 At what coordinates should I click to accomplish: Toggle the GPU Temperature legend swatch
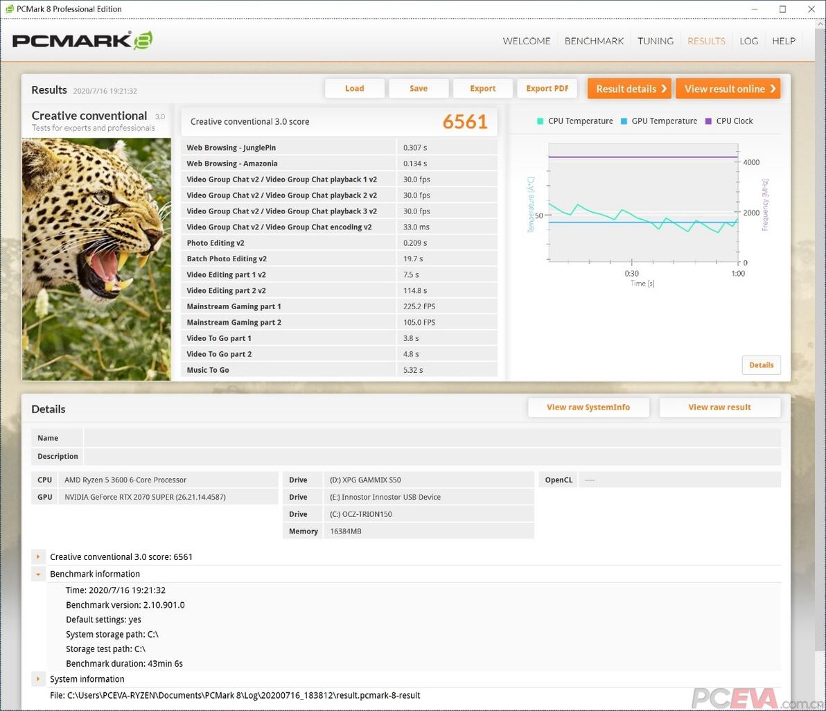point(624,121)
